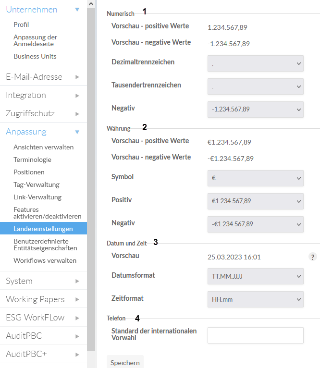The image size is (320, 368).
Task: Expand the Zugriffschutz section arrow
Action: [77, 114]
